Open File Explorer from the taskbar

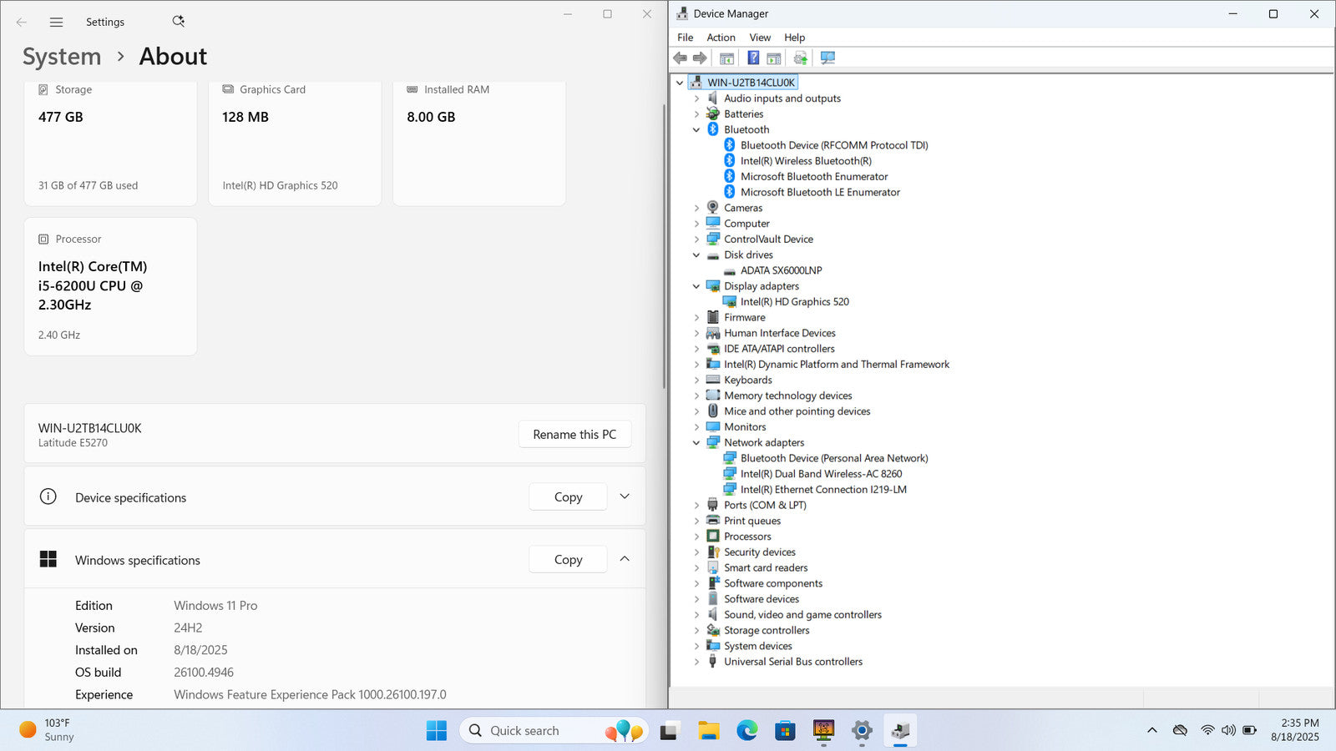point(708,731)
